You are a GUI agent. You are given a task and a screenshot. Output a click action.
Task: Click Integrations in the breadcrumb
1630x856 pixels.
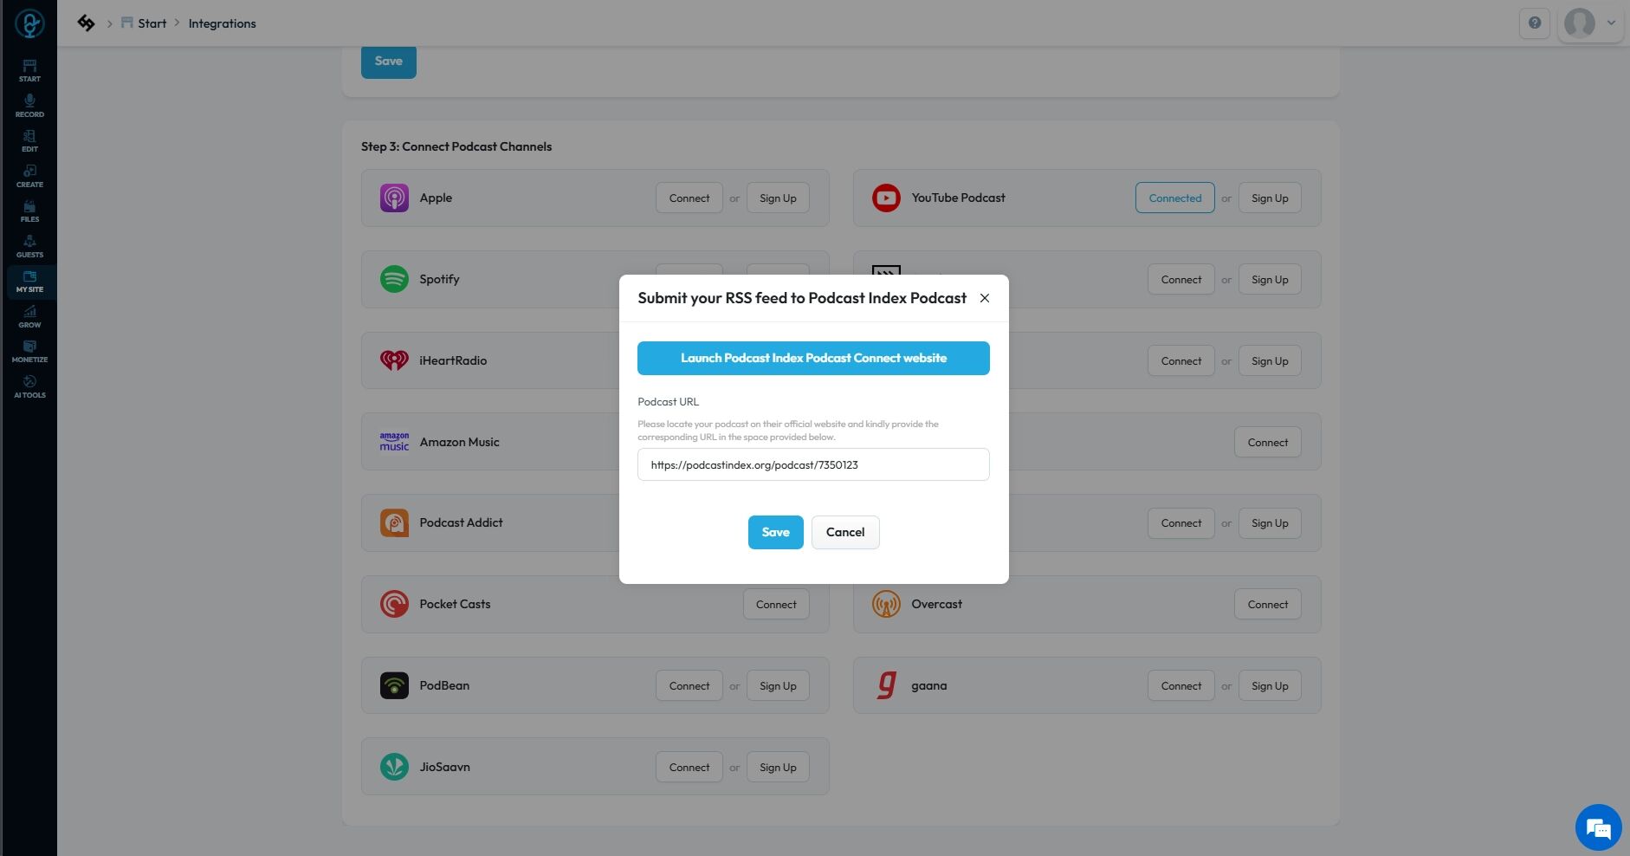[x=223, y=23]
